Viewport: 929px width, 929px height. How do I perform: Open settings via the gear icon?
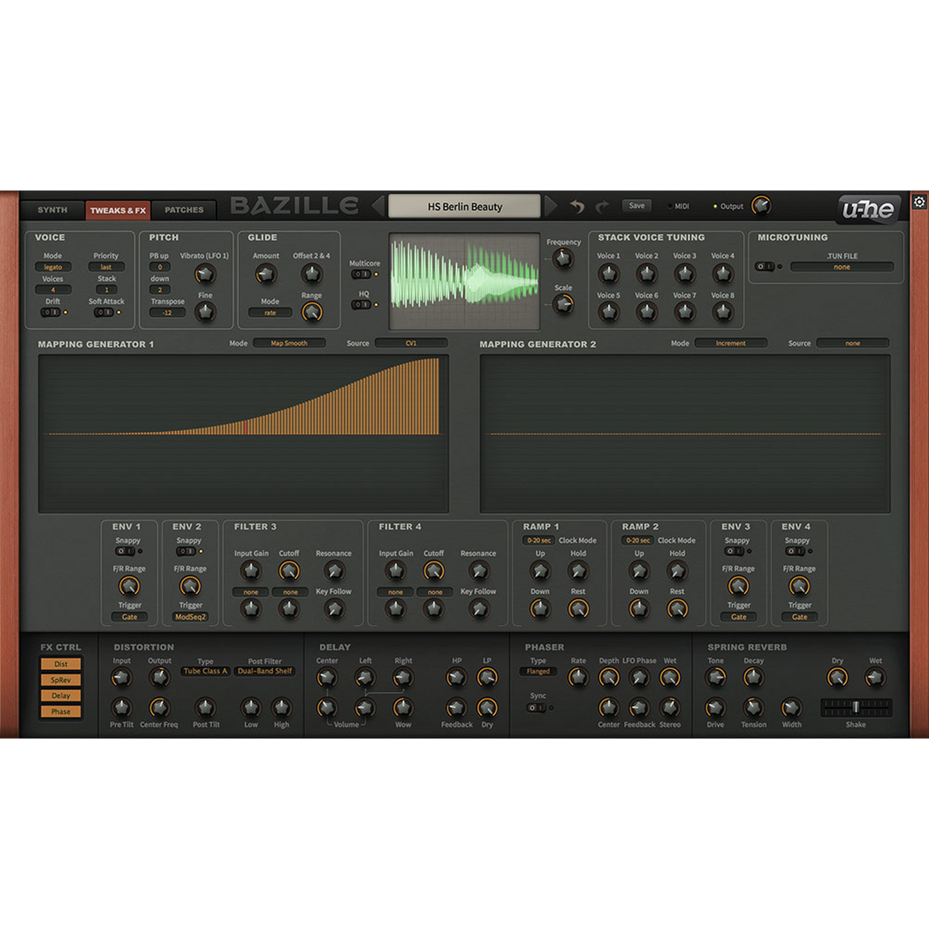click(x=919, y=202)
